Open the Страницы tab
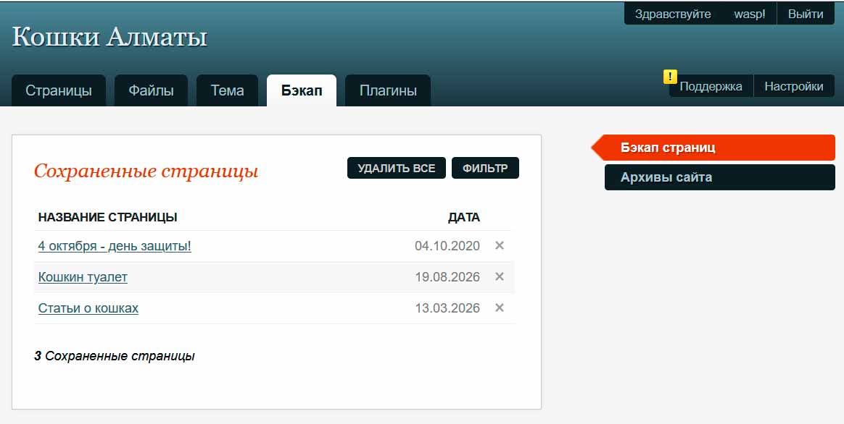Viewport: 844px width, 424px height. (59, 90)
